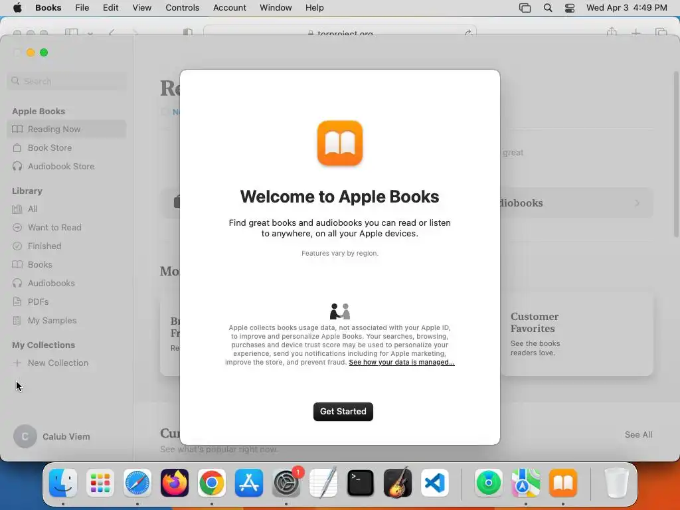Toggle the Safari window sidebar button
Image resolution: width=680 pixels, height=510 pixels.
[71, 32]
